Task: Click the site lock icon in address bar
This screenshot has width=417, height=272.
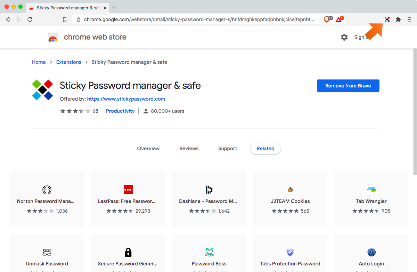Action: pyautogui.click(x=78, y=19)
